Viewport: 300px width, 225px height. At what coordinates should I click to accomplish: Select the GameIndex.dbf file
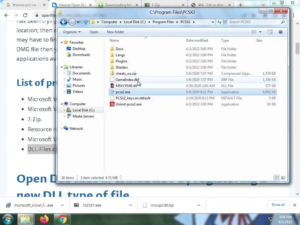point(193,80)
